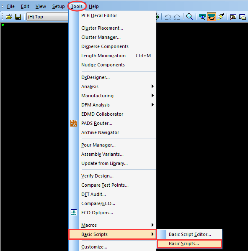Click the Save floppy disk icon
This screenshot has width=248, height=251.
[18, 17]
